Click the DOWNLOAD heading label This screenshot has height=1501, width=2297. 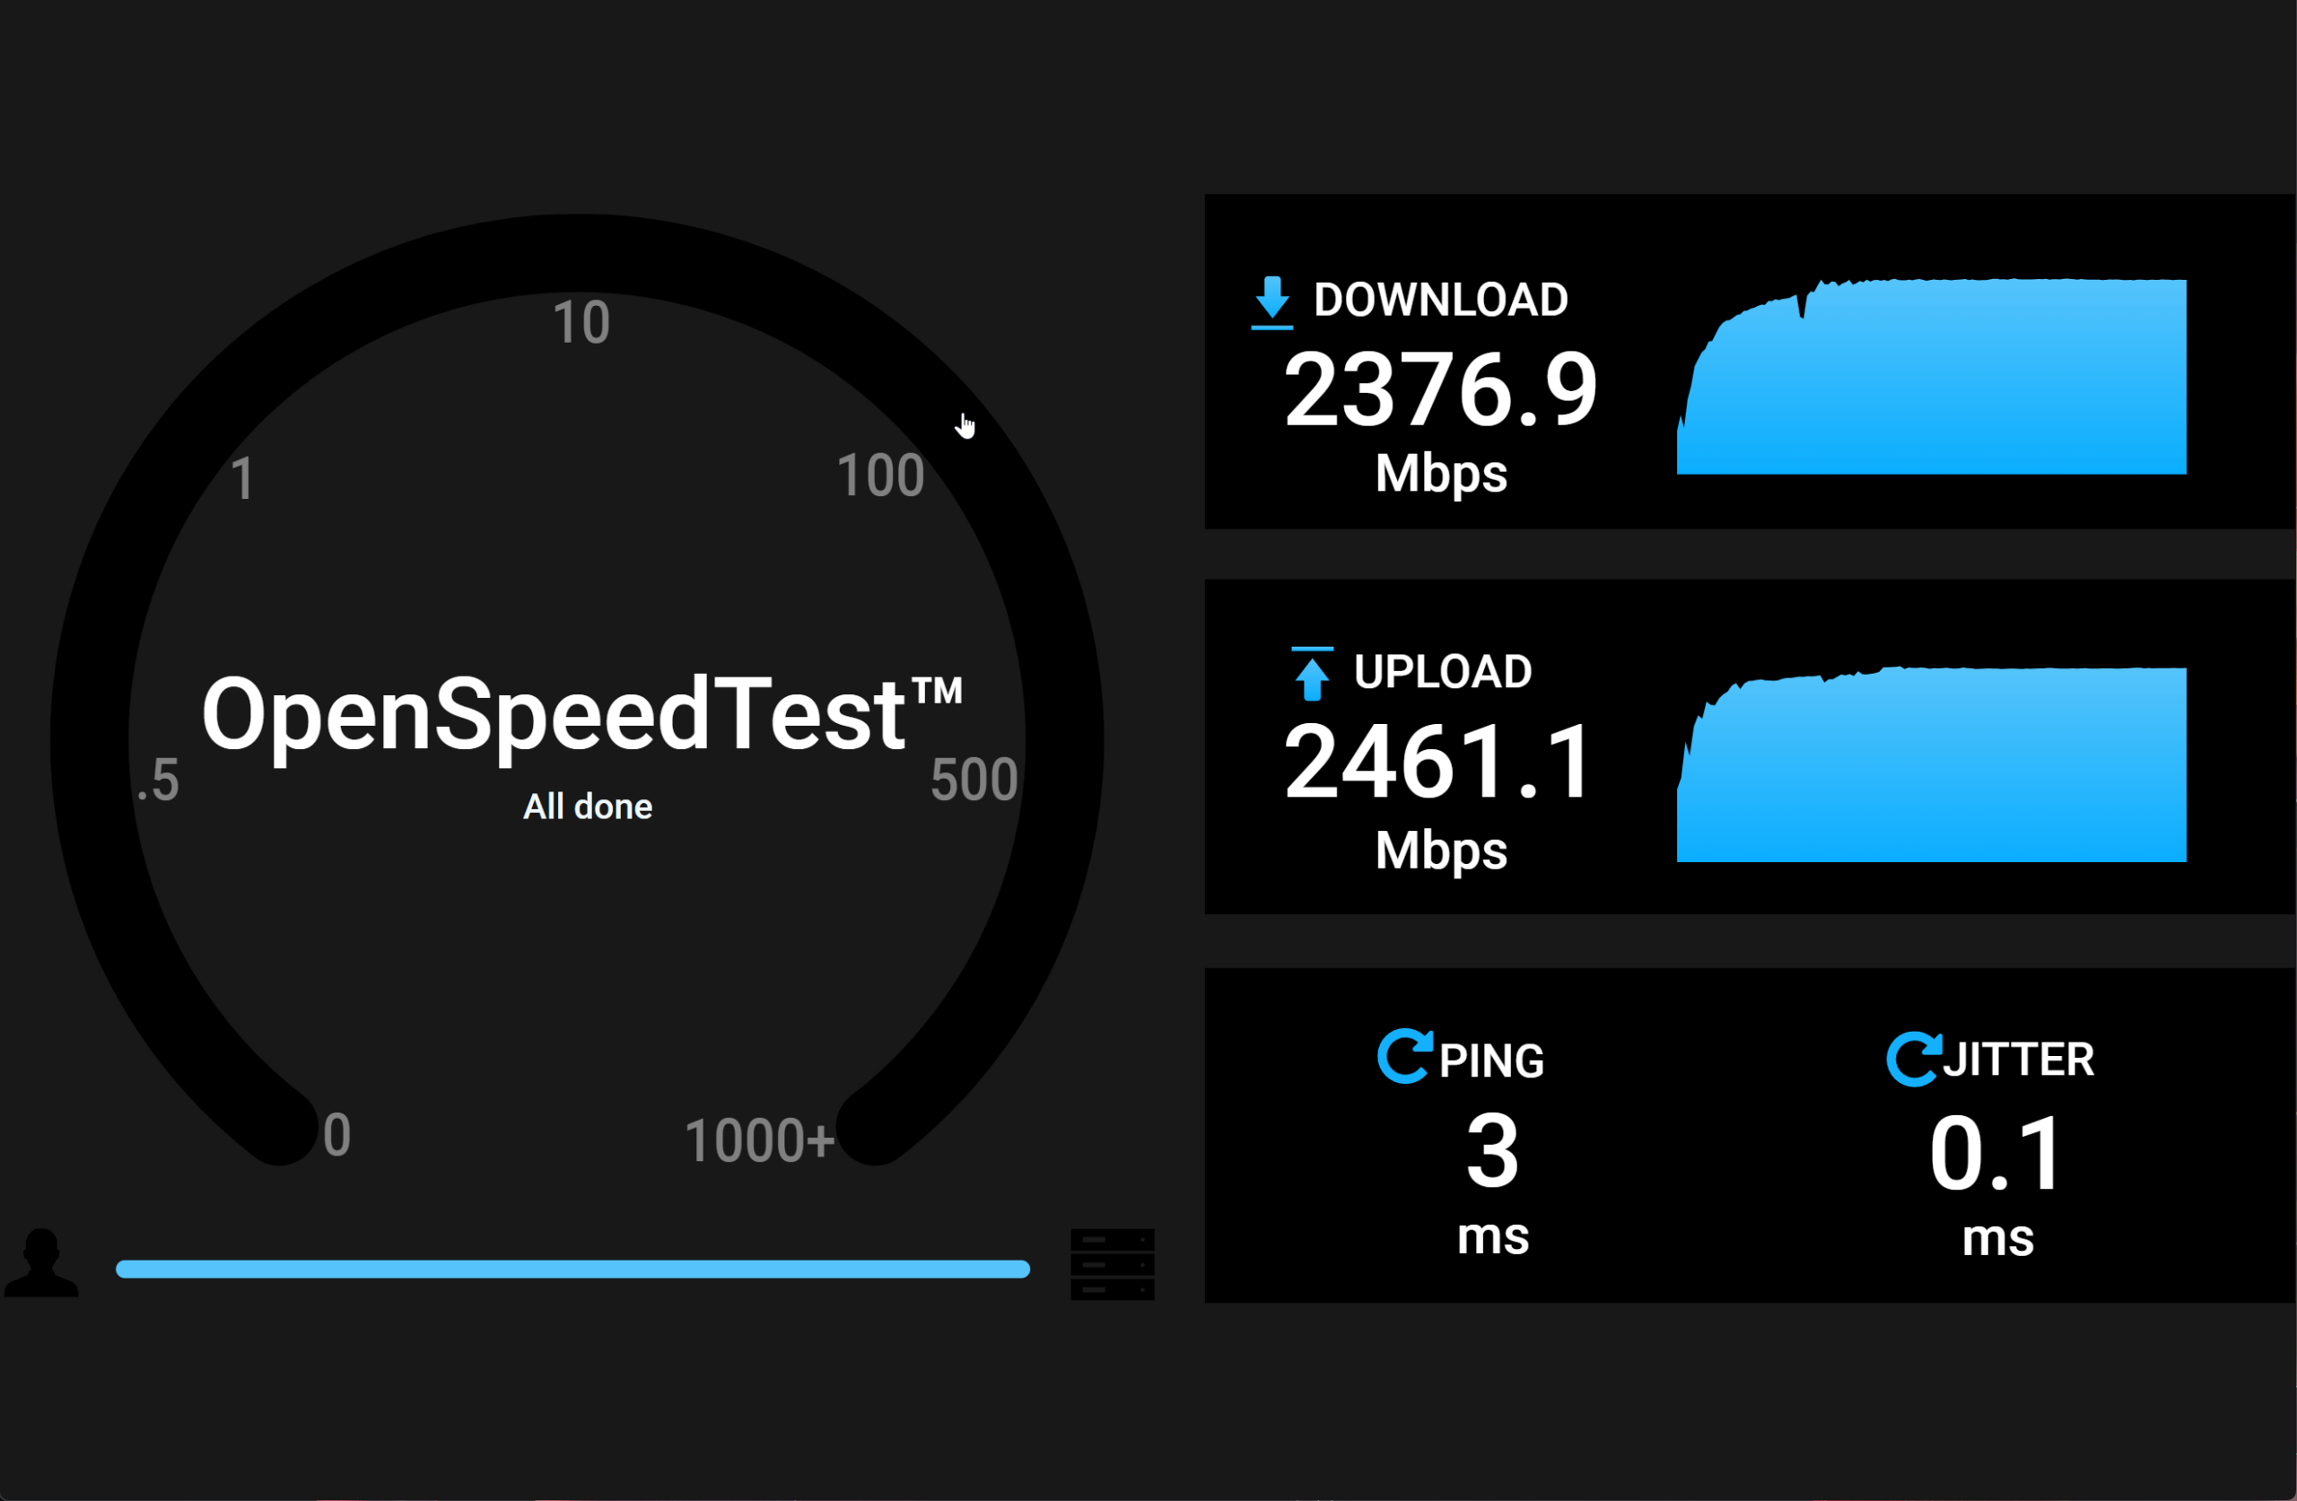click(1440, 301)
